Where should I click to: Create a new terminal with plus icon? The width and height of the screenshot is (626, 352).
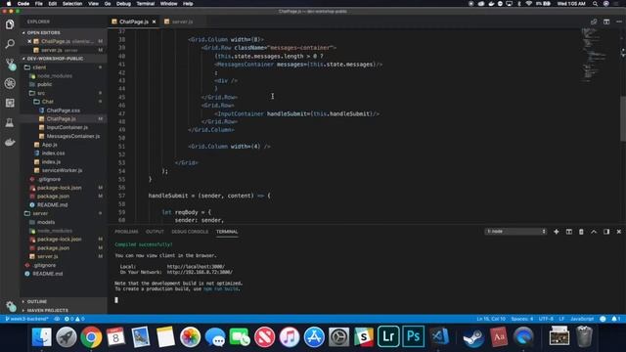pyautogui.click(x=557, y=232)
